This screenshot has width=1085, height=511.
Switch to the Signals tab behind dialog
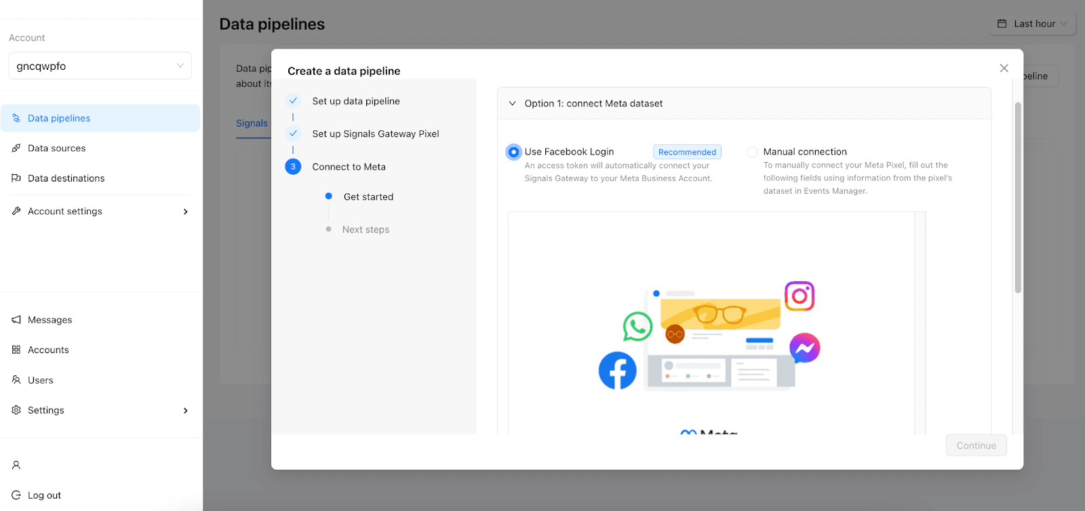[x=252, y=123]
